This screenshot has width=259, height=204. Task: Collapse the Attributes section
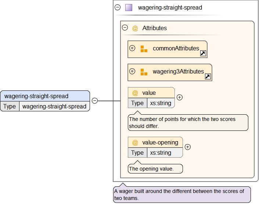pos(125,28)
